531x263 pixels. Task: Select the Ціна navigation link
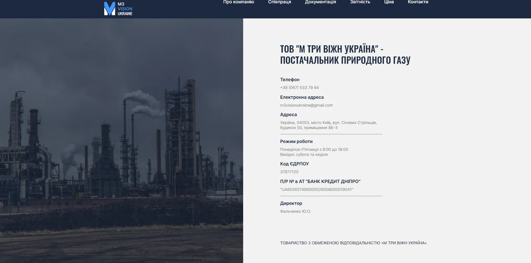click(x=389, y=2)
